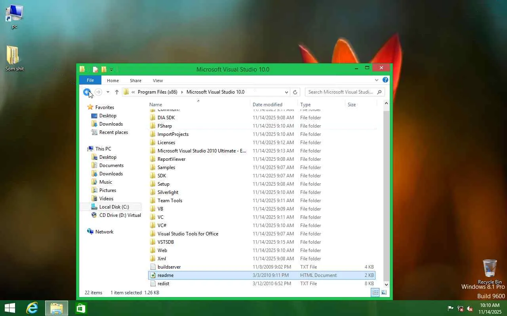Viewport: 507px width, 316px height.
Task: Select the buildserver text file
Action: (262, 267)
